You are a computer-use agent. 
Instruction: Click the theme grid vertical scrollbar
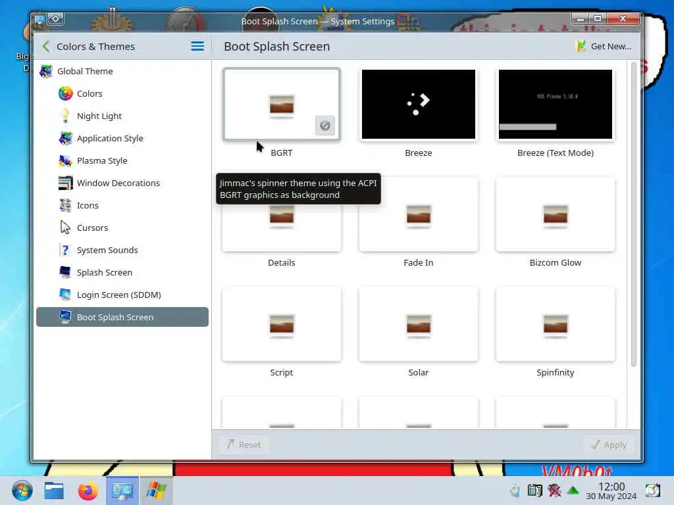click(633, 215)
